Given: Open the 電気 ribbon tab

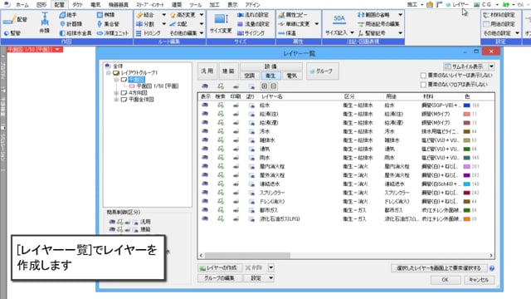Looking at the screenshot, I should click(95, 5).
